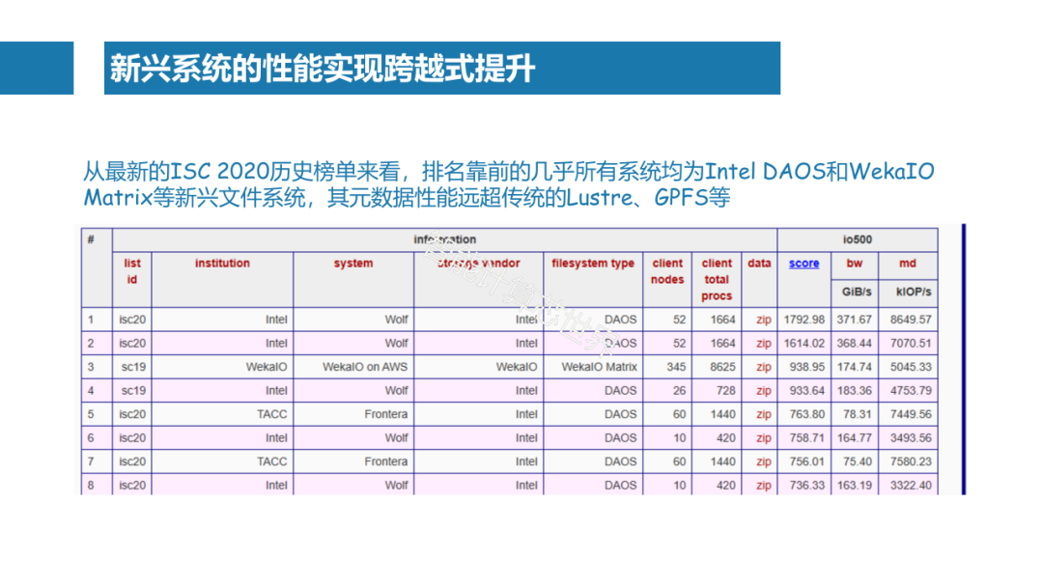Screen dimensions: 1043x587
Task: Click the md value 3322.40
Action: [x=911, y=486]
